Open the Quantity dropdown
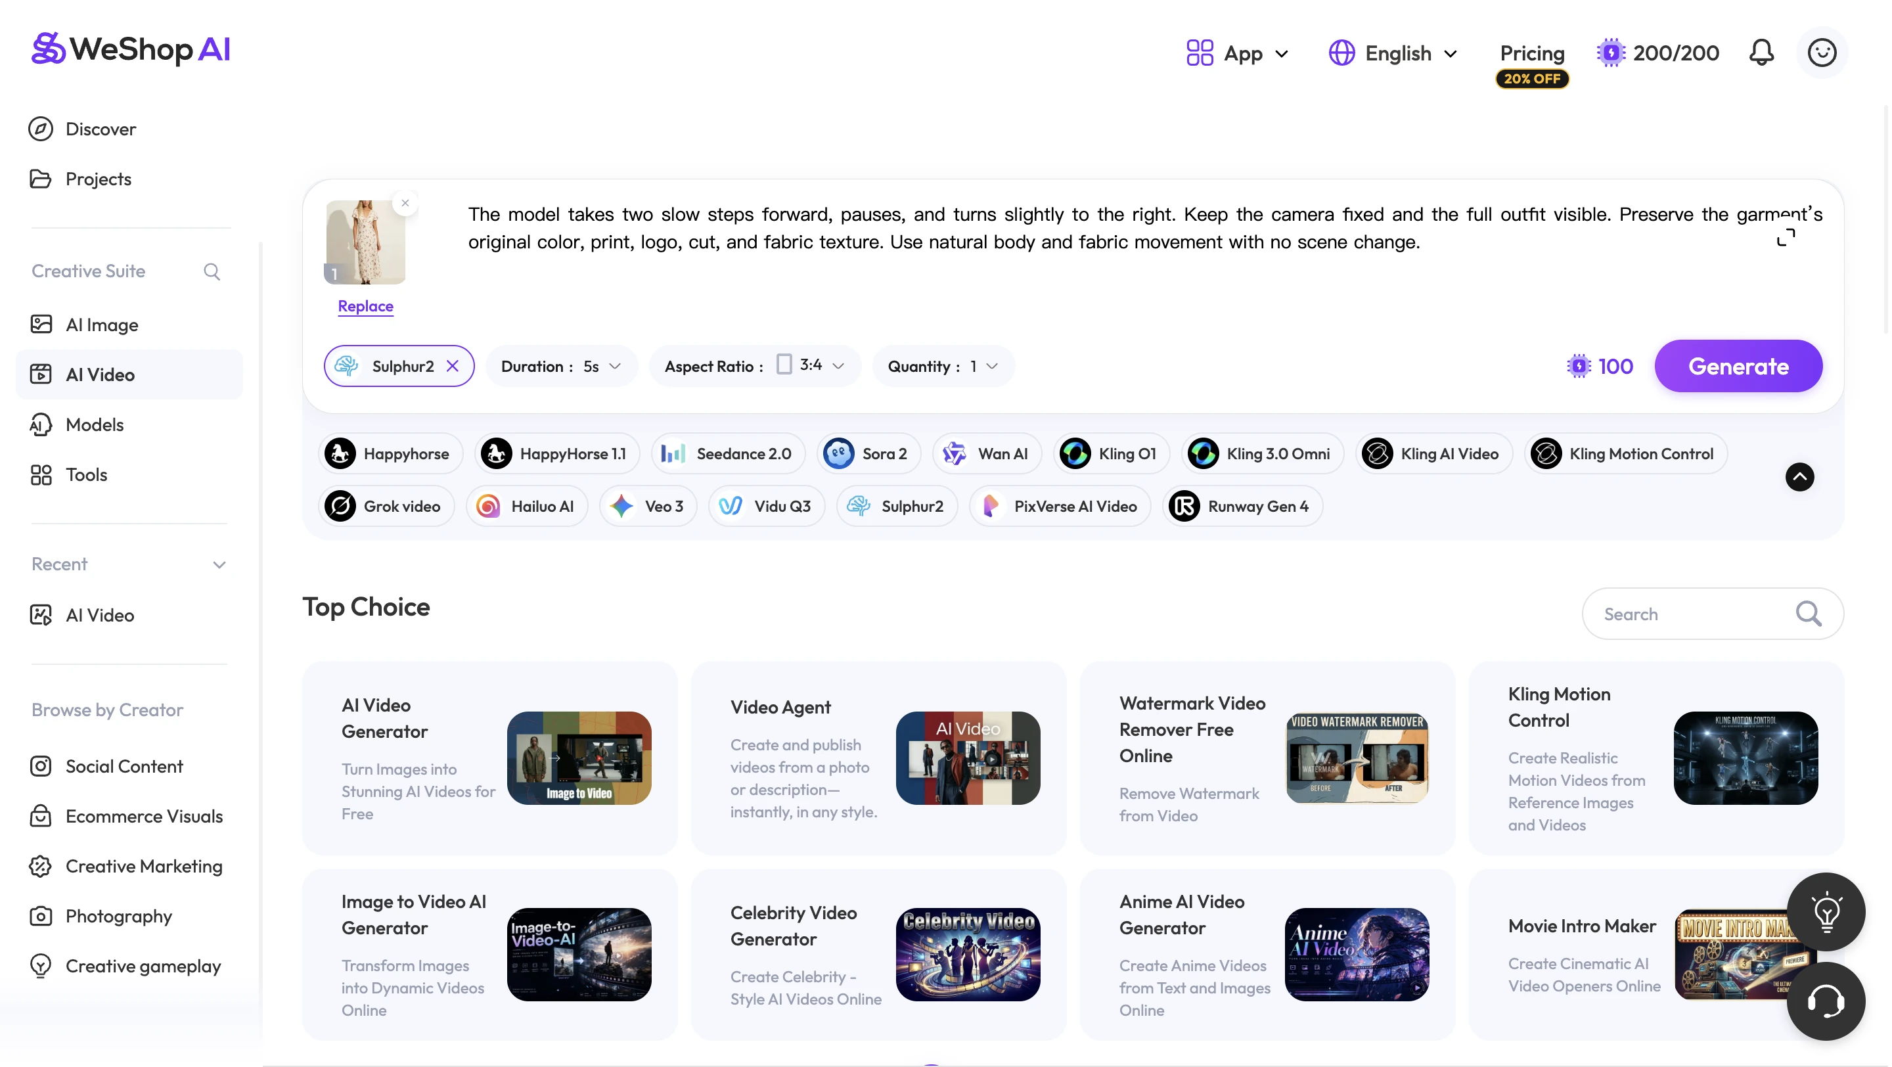This screenshot has height=1067, width=1892. [x=943, y=366]
